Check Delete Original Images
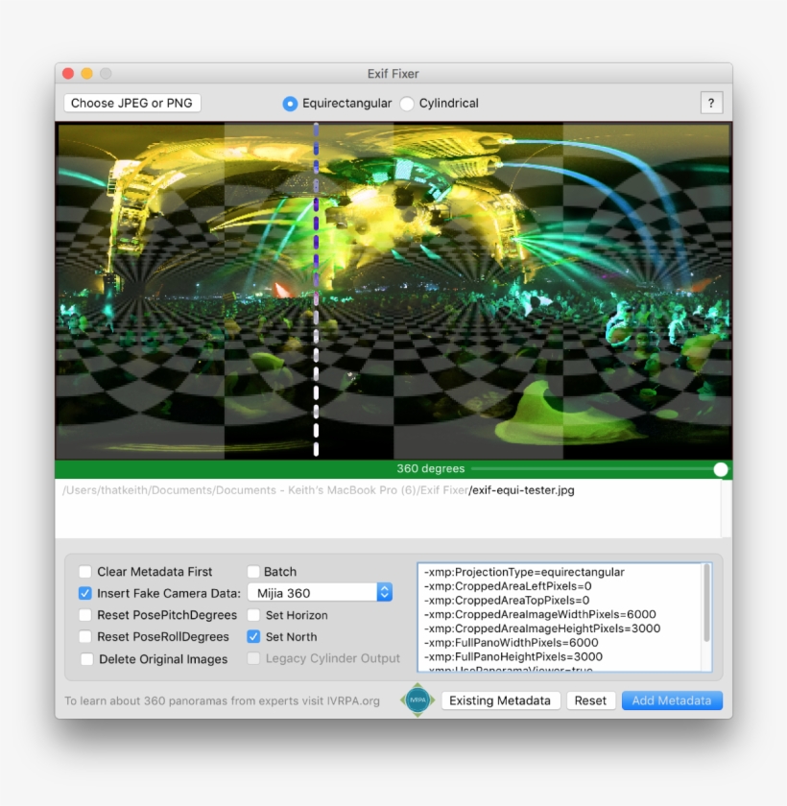This screenshot has width=787, height=806. click(87, 659)
